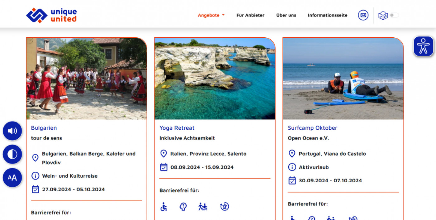The width and height of the screenshot is (436, 220).
Task: Open the Surfcamp Oktober offer link
Action: pyautogui.click(x=312, y=128)
